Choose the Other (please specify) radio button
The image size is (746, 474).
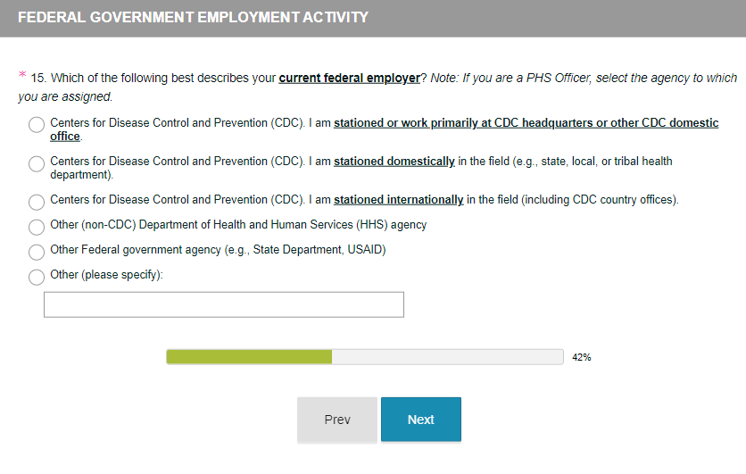click(x=37, y=277)
